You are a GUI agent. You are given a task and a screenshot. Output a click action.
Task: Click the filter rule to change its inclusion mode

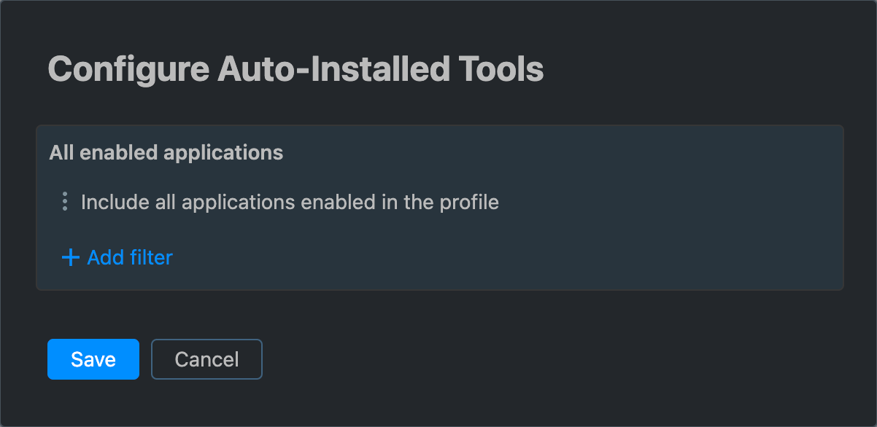click(x=290, y=202)
